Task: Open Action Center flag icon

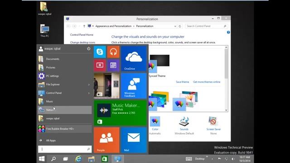Action: [x=219, y=159]
